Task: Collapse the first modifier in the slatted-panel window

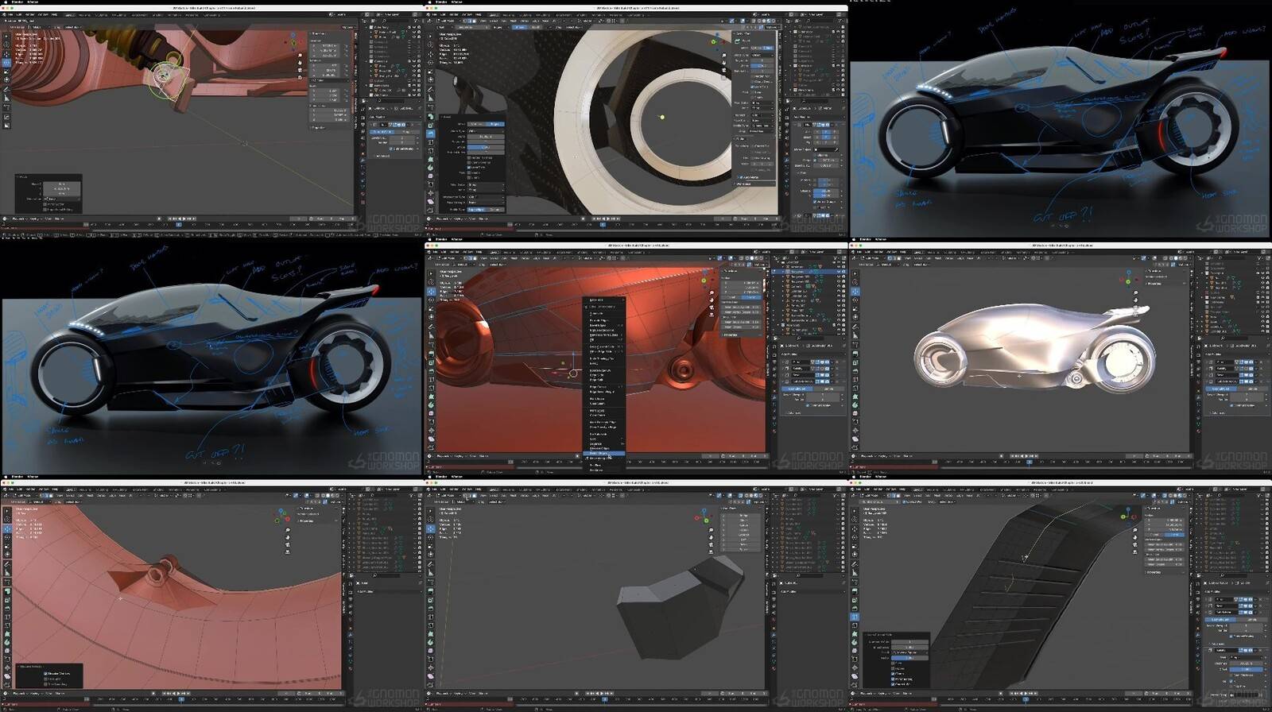Action: [1207, 599]
